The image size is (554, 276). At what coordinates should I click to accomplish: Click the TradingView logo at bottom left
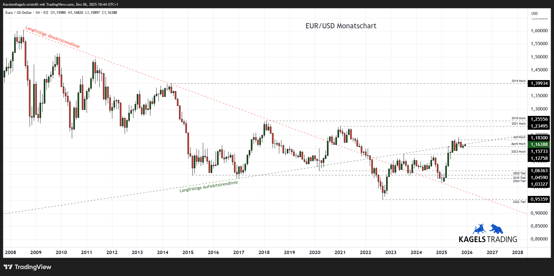[27, 267]
